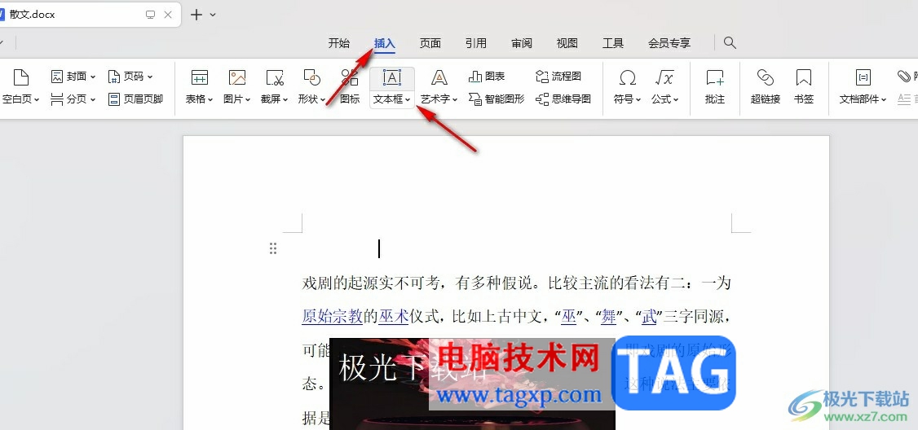Image resolution: width=918 pixels, height=430 pixels.
Task: Expand the table (表格) dropdown arrow
Action: (x=210, y=100)
